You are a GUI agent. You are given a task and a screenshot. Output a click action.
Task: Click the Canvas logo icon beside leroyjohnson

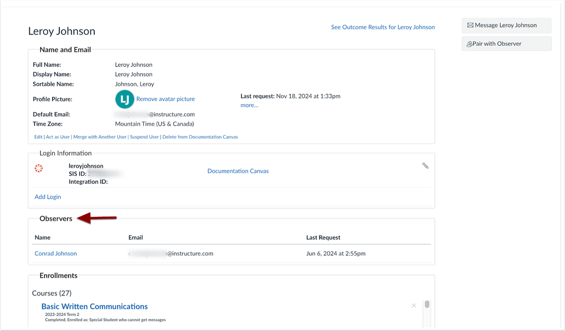click(38, 168)
